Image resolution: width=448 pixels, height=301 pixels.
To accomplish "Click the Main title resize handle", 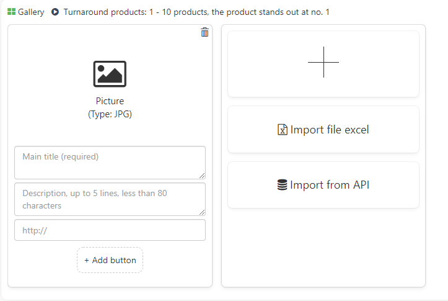I will click(202, 176).
